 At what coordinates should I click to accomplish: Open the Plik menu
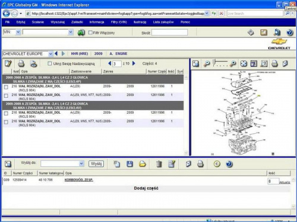tap(7, 22)
